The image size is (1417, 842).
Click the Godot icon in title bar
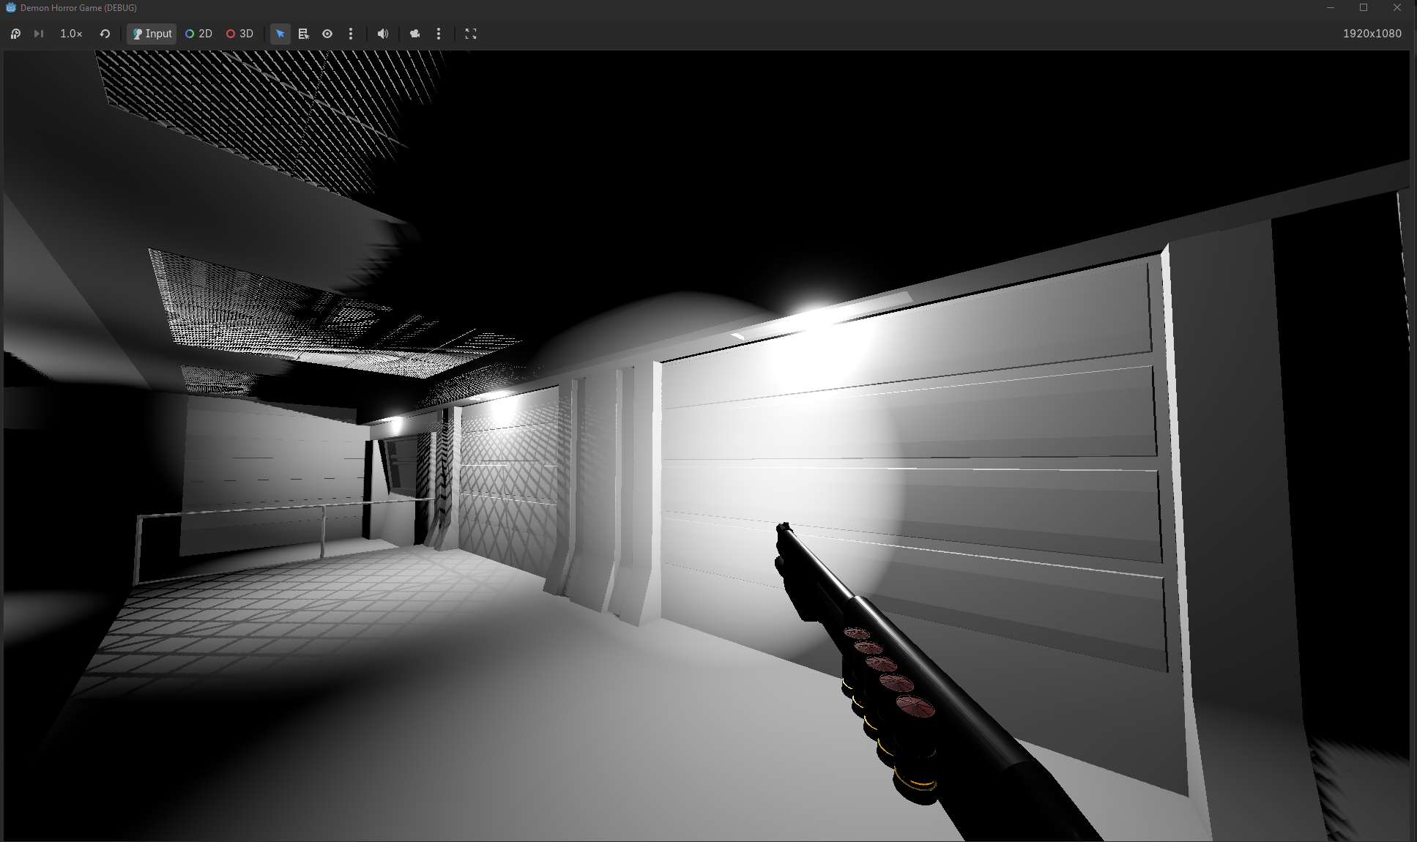click(11, 7)
